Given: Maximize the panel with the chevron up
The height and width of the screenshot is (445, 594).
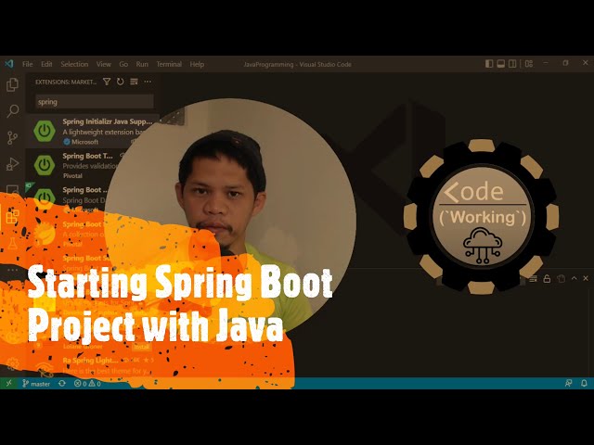Looking at the screenshot, I should coord(574,278).
